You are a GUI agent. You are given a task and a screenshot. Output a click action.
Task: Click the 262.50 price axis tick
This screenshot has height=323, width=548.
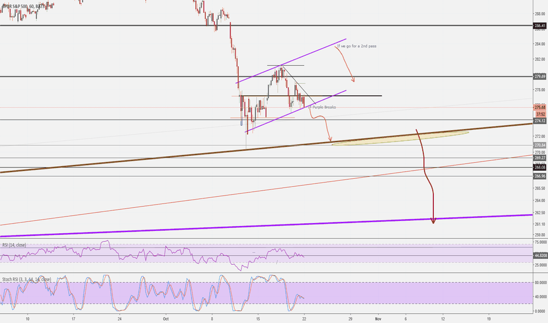tap(540, 213)
